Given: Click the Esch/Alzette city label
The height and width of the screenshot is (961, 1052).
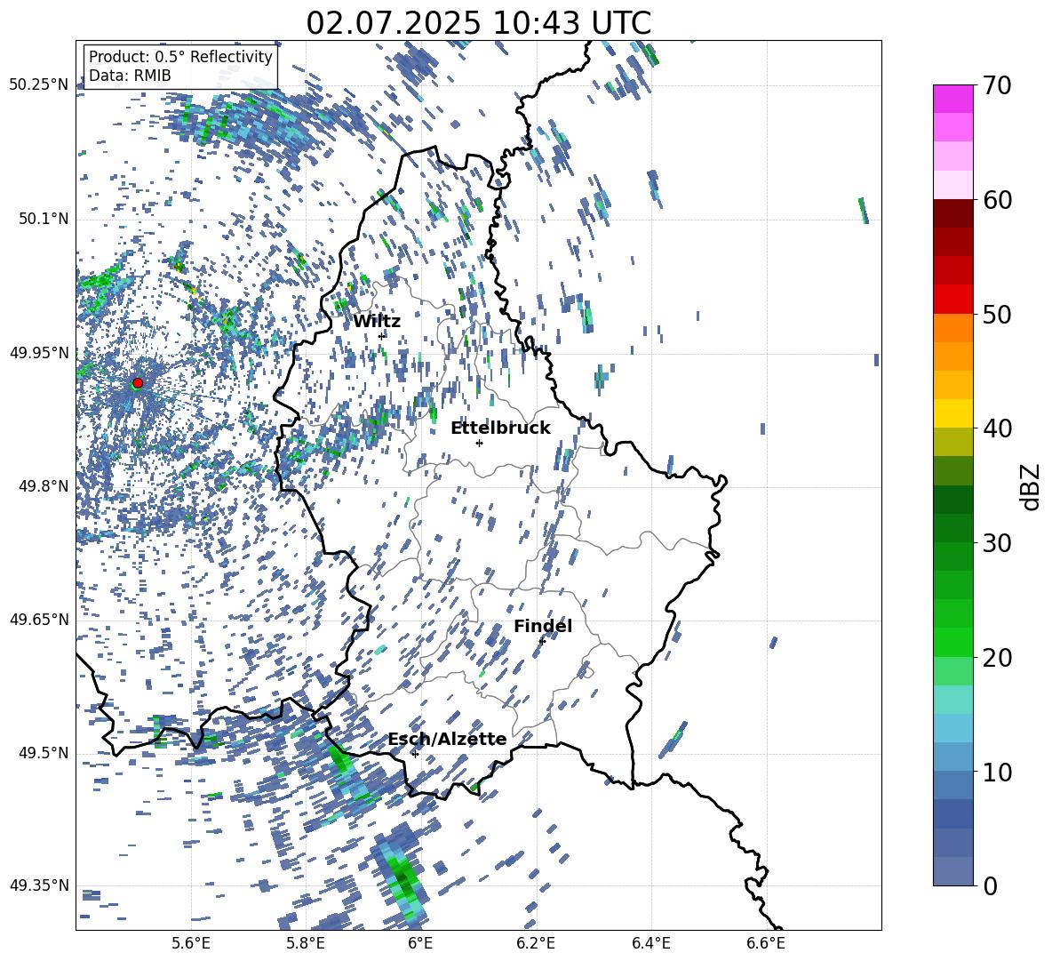Looking at the screenshot, I should pos(448,740).
